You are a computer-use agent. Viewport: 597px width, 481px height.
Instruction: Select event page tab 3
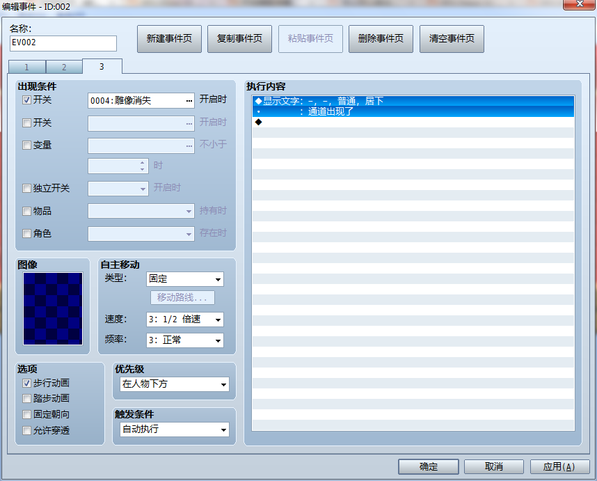102,66
